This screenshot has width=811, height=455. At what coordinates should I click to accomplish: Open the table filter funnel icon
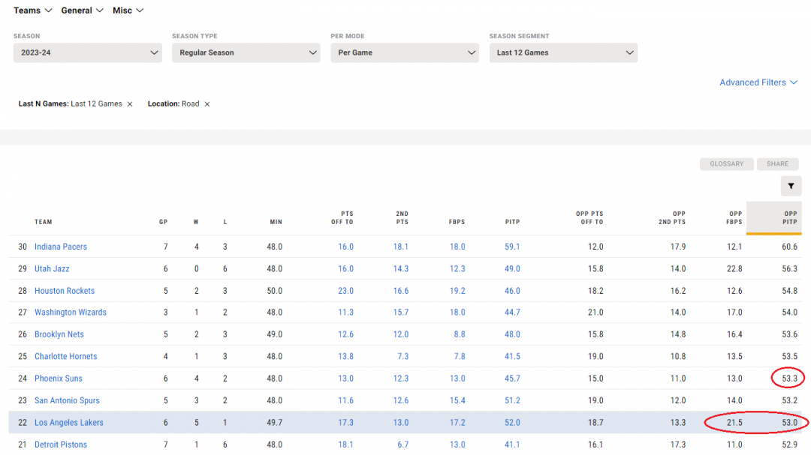coord(791,186)
